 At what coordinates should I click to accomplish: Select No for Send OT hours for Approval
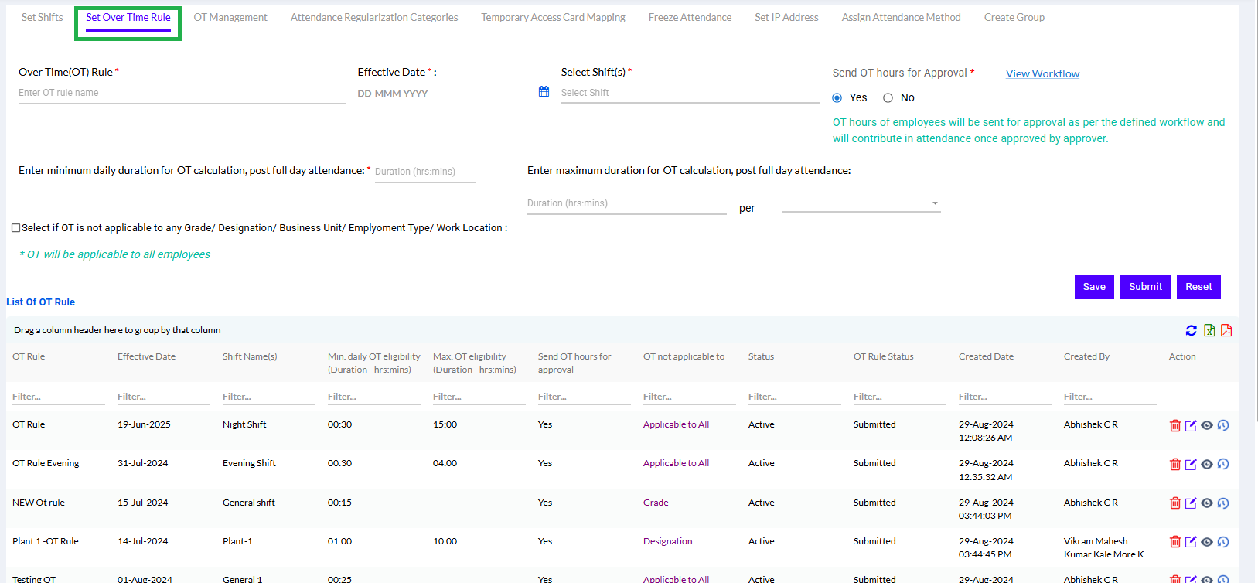coord(888,97)
